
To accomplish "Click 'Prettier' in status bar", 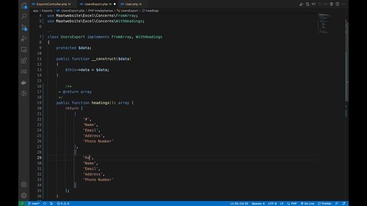I will click(x=325, y=204).
